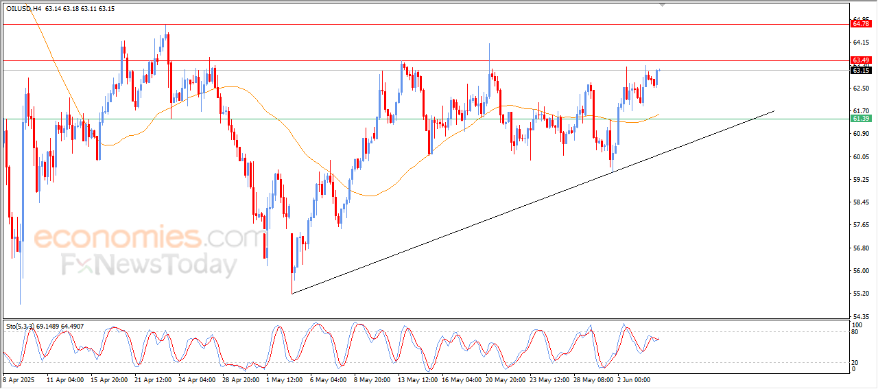Image resolution: width=878 pixels, height=389 pixels.
Task: Click the 20 level on stochastic scale
Action: coord(855,362)
